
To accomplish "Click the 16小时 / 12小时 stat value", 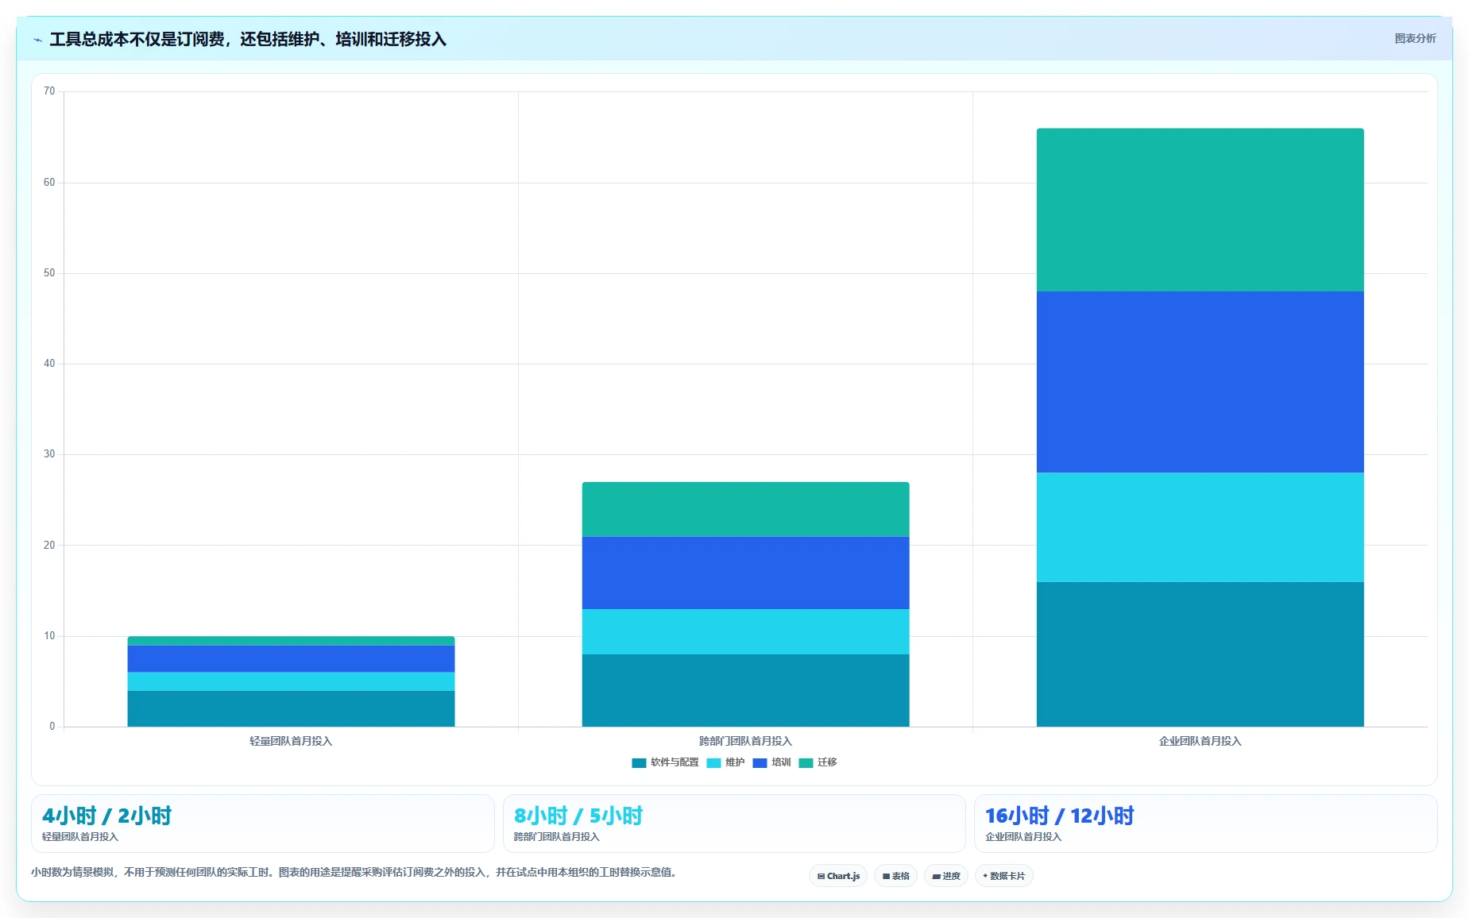I will tap(1059, 816).
